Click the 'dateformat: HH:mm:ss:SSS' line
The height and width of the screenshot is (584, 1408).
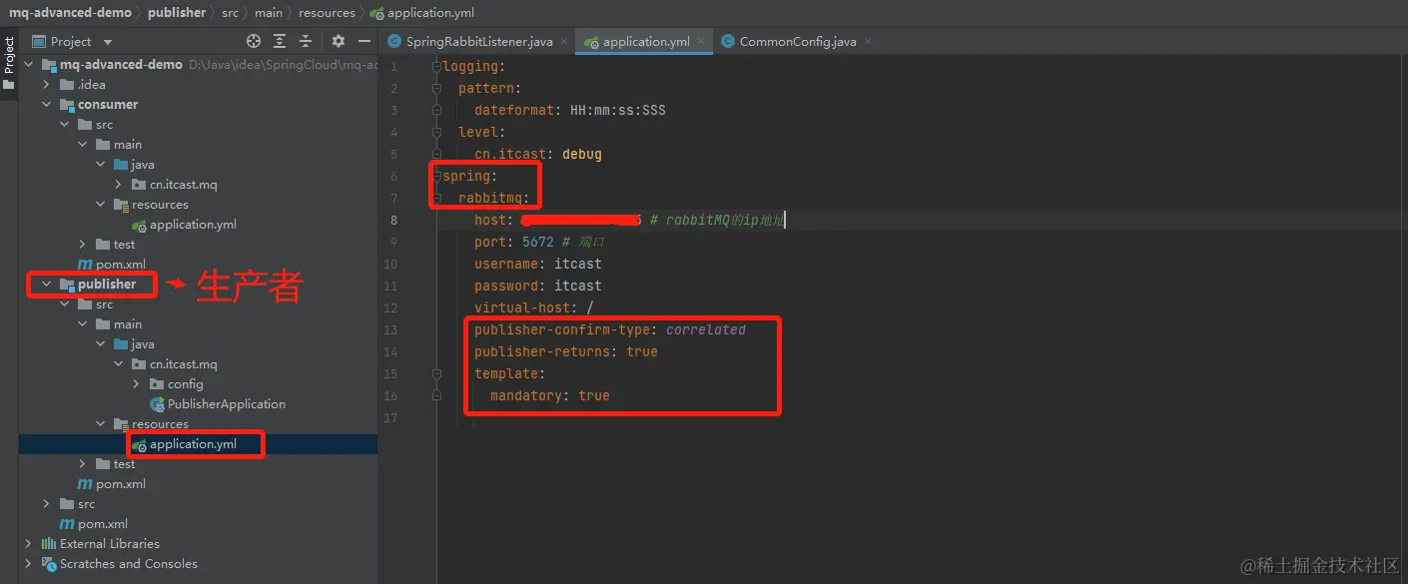tap(570, 110)
